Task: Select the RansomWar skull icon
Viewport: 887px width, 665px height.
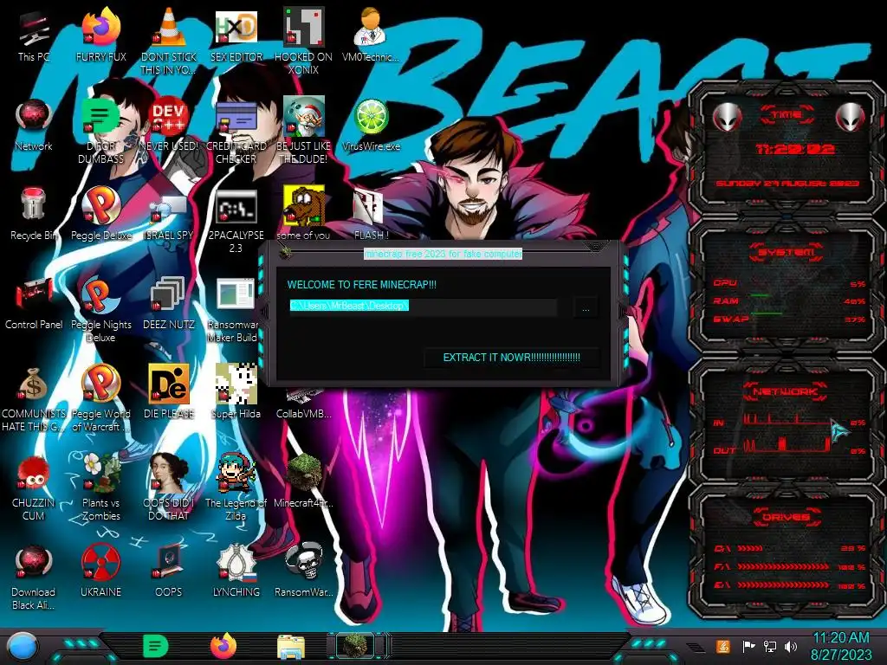Action: (304, 571)
